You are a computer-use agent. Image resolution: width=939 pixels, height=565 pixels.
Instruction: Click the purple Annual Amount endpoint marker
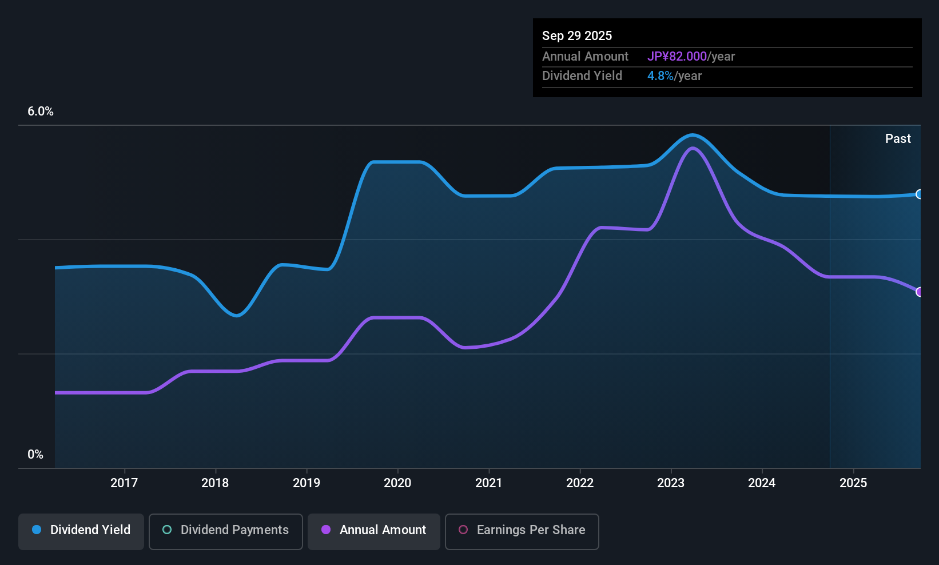point(919,292)
